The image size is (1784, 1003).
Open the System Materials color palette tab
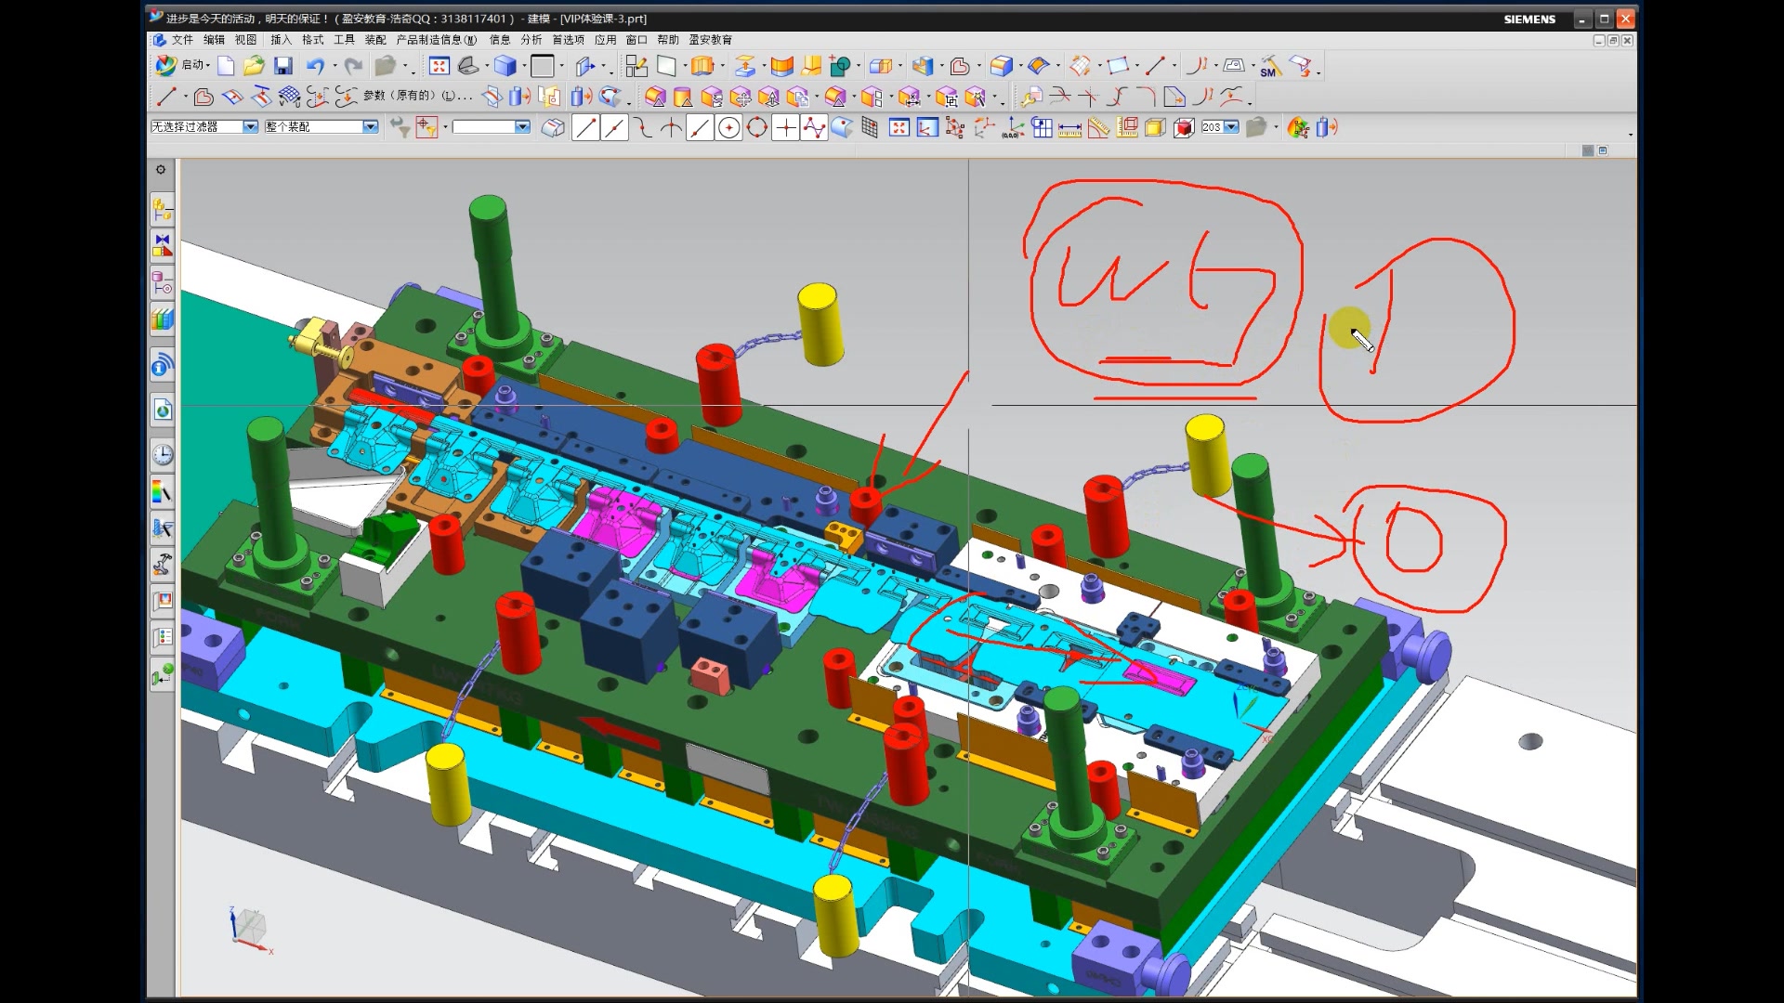[x=163, y=491]
